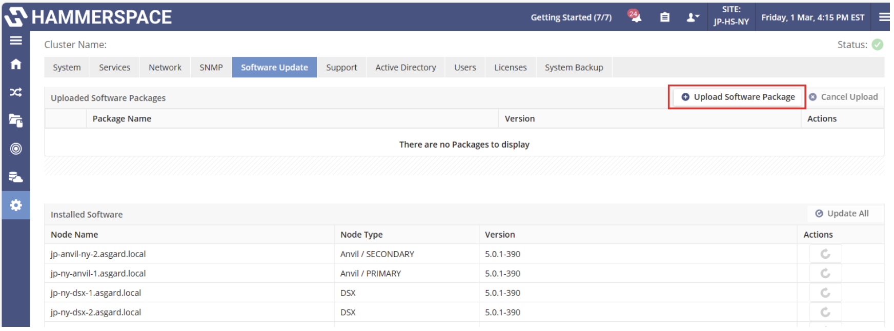Switch to the SNMP tab

click(211, 67)
